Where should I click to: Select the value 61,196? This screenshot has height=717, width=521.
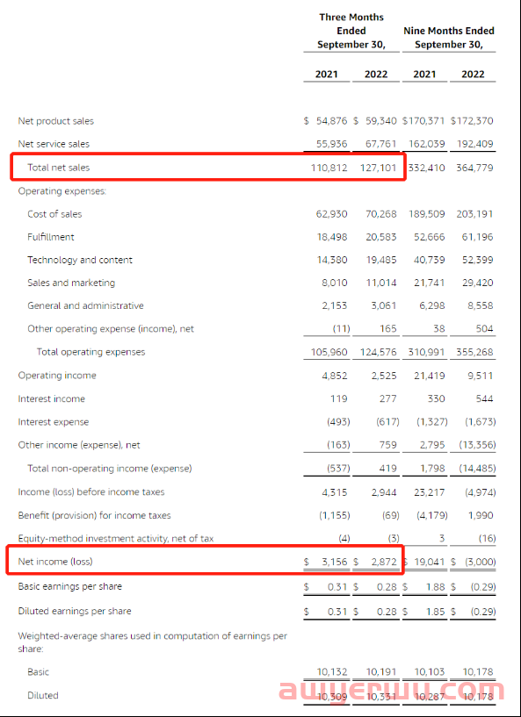(477, 237)
